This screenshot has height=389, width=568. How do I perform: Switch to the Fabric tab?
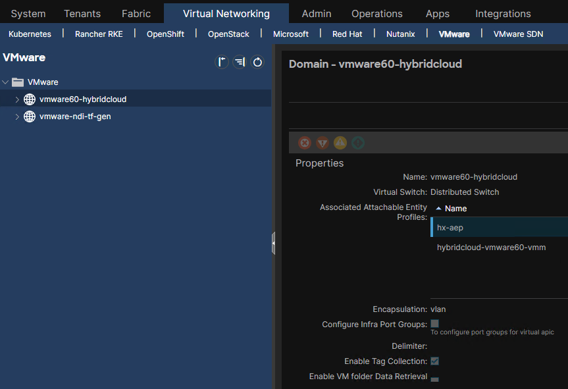pos(136,14)
